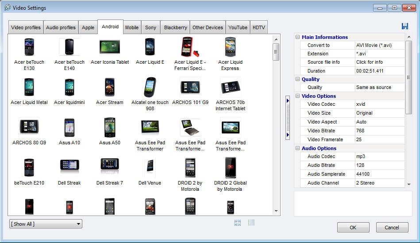Pick the ARCHOS 101 G9 tablet icon
The height and width of the screenshot is (243, 420).
click(190, 87)
